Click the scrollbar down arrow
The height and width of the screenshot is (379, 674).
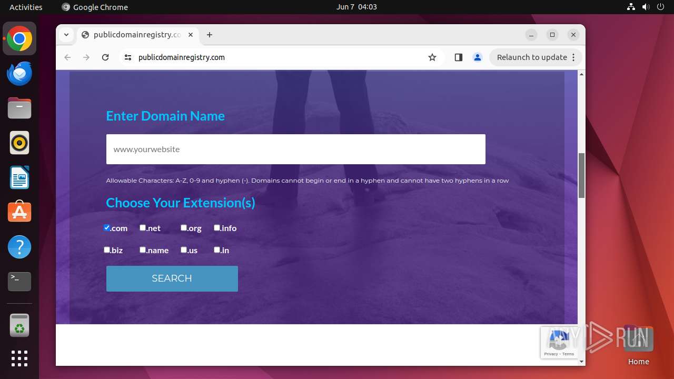[x=581, y=362]
